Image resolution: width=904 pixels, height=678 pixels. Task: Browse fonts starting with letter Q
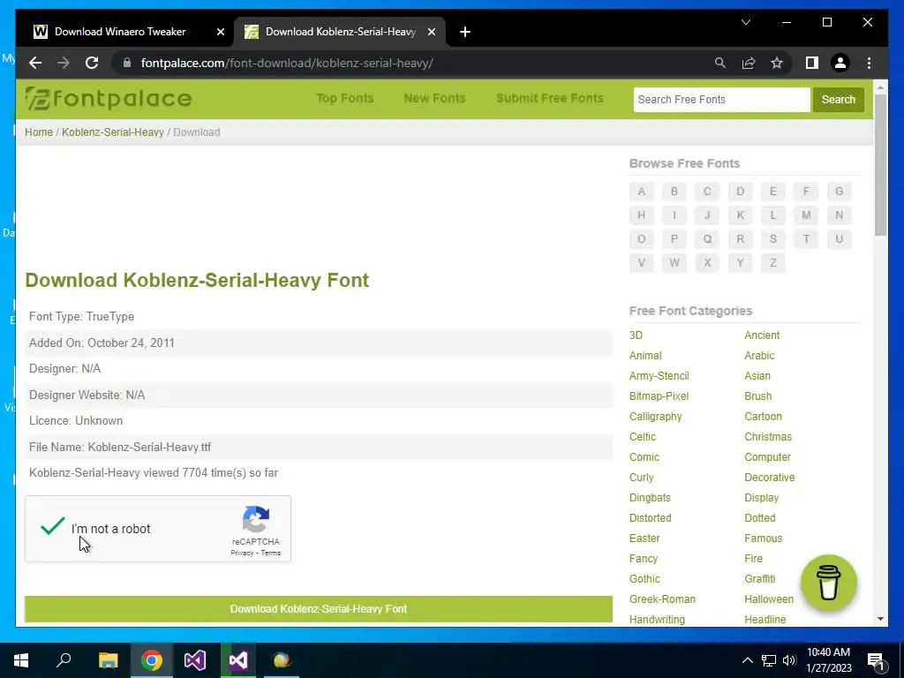click(x=707, y=239)
